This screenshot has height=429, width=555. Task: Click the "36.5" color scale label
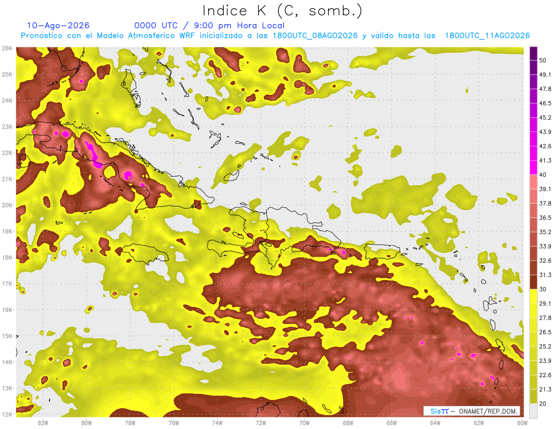[545, 218]
